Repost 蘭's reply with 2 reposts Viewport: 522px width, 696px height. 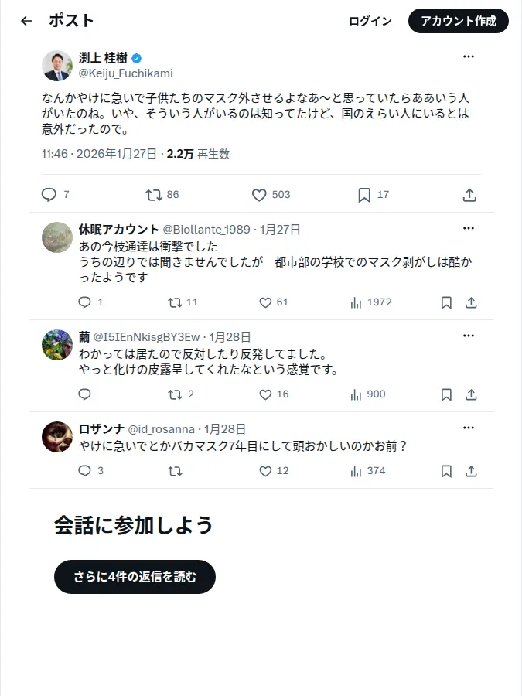tap(175, 394)
